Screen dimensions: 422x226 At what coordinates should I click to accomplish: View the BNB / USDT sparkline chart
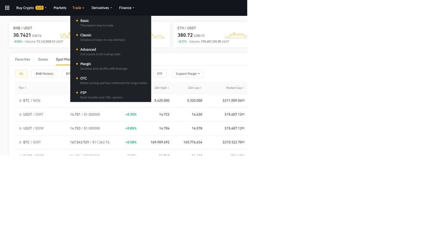[x=65, y=35]
